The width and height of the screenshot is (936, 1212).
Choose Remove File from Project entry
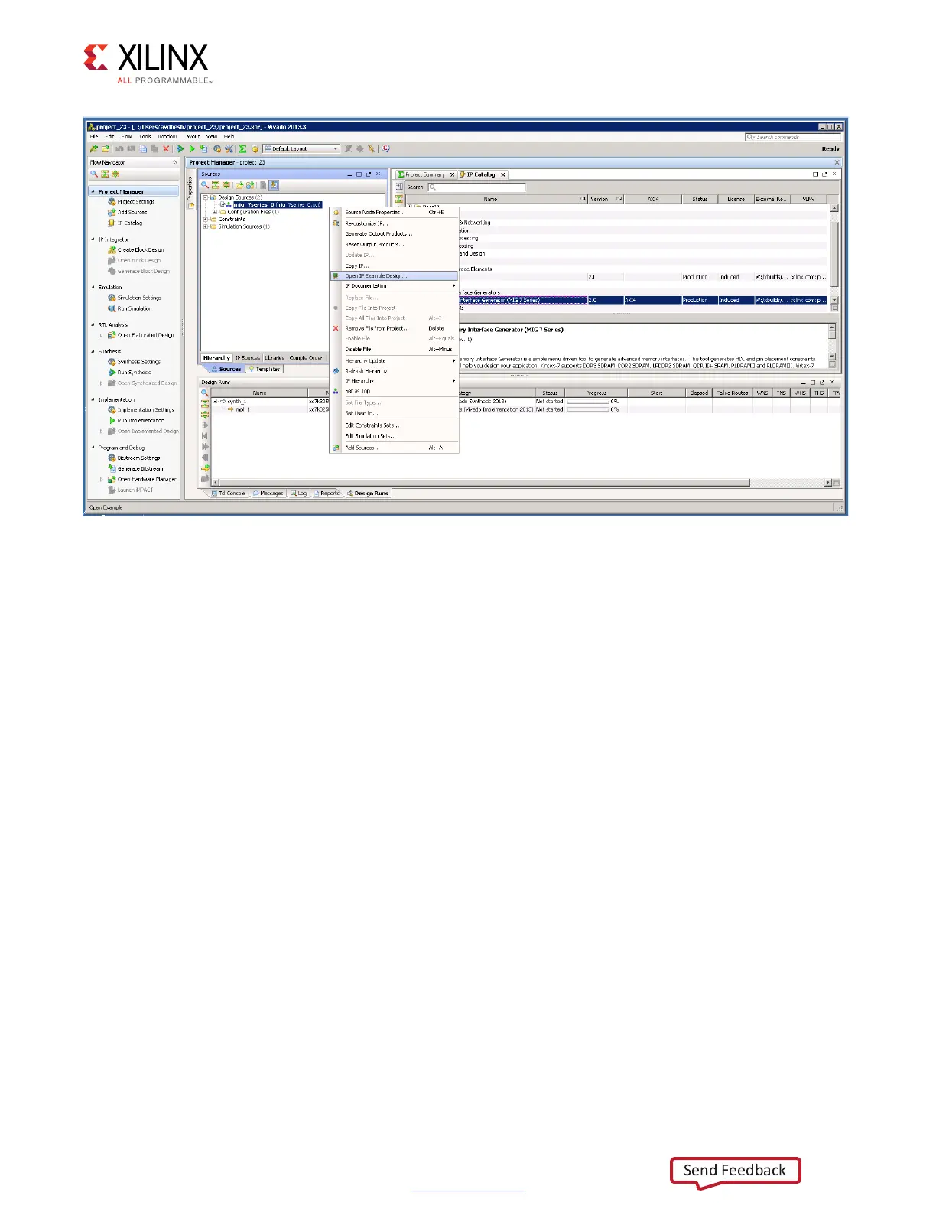click(395, 328)
